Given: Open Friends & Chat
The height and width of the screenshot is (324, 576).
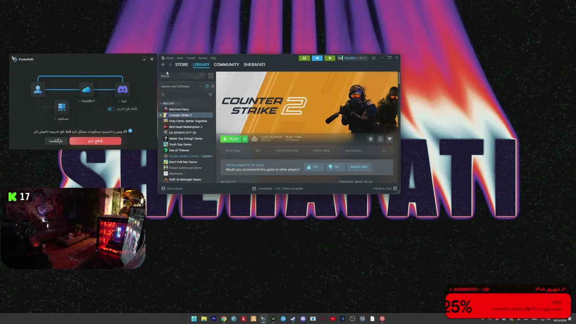Looking at the screenshot, I should [385, 189].
